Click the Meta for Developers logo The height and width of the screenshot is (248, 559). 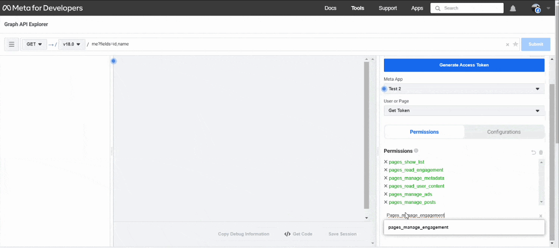coord(42,7)
